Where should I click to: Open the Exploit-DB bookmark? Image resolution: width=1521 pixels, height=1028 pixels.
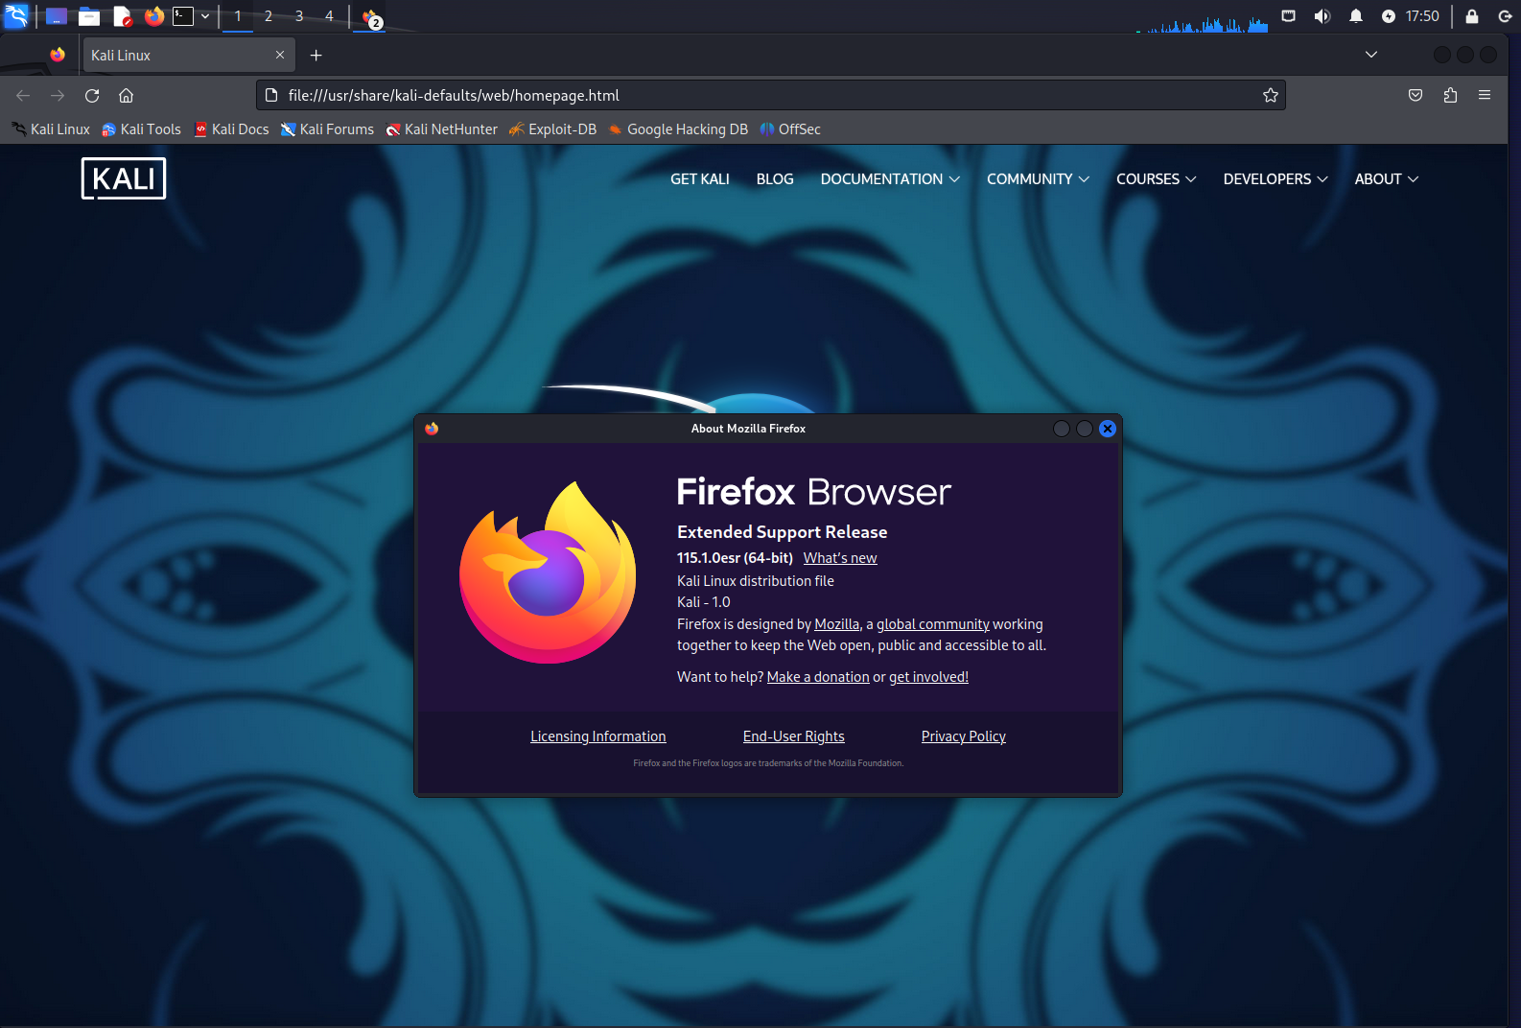[552, 129]
